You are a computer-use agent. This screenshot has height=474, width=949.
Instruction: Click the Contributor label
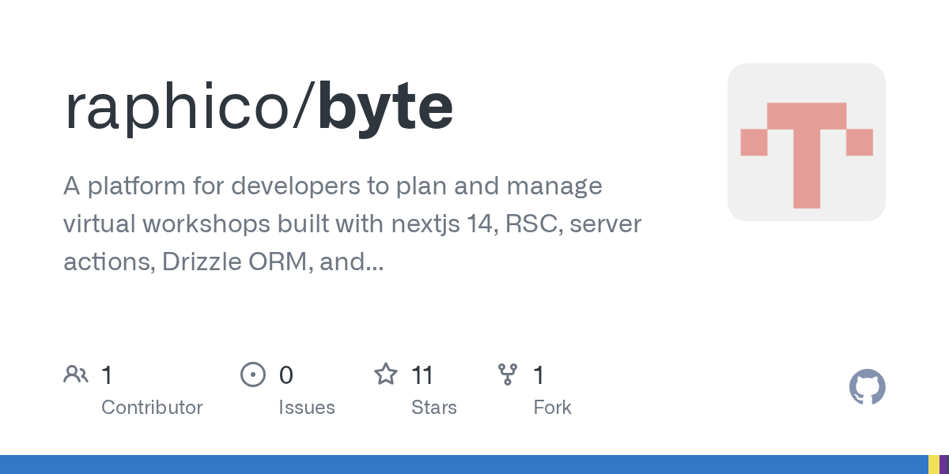[152, 408]
